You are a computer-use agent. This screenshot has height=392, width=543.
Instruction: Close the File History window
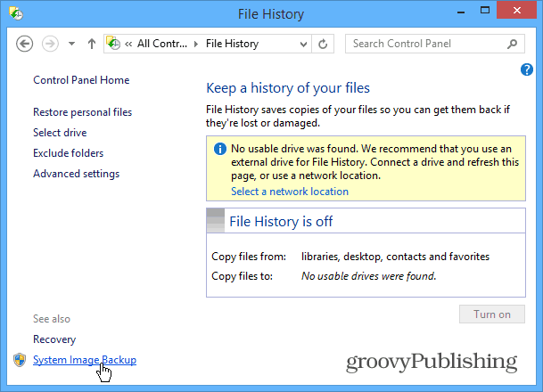[516, 11]
